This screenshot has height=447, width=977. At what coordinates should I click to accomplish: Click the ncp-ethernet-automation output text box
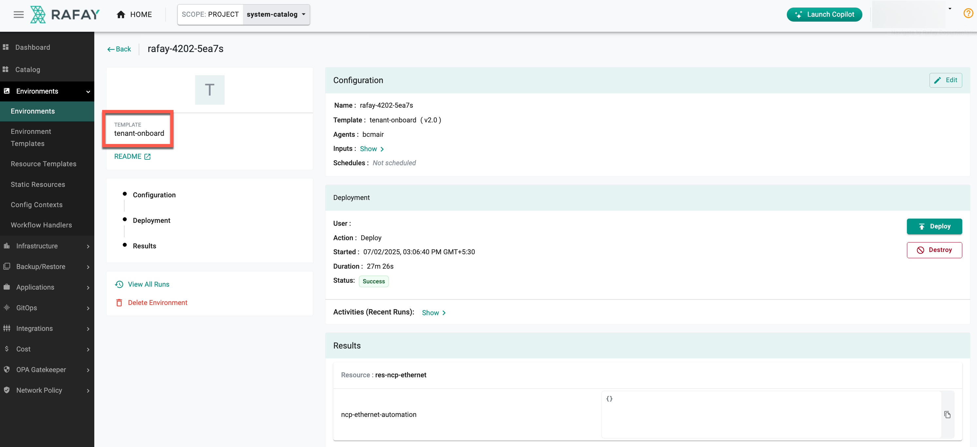(x=771, y=414)
